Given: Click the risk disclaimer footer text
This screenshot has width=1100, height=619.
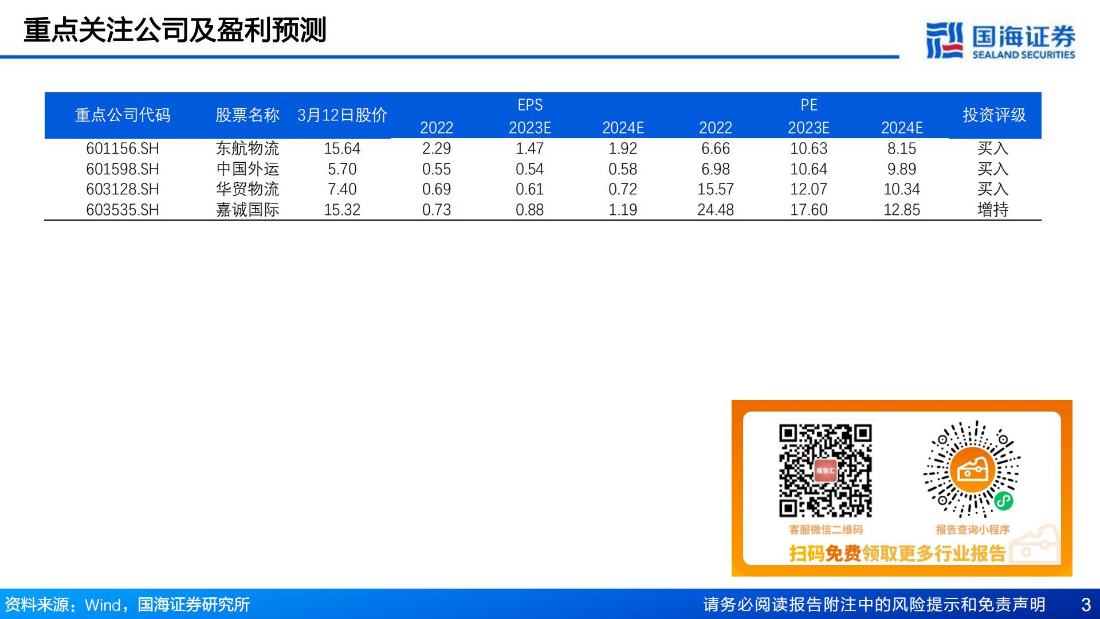Looking at the screenshot, I should (x=874, y=605).
